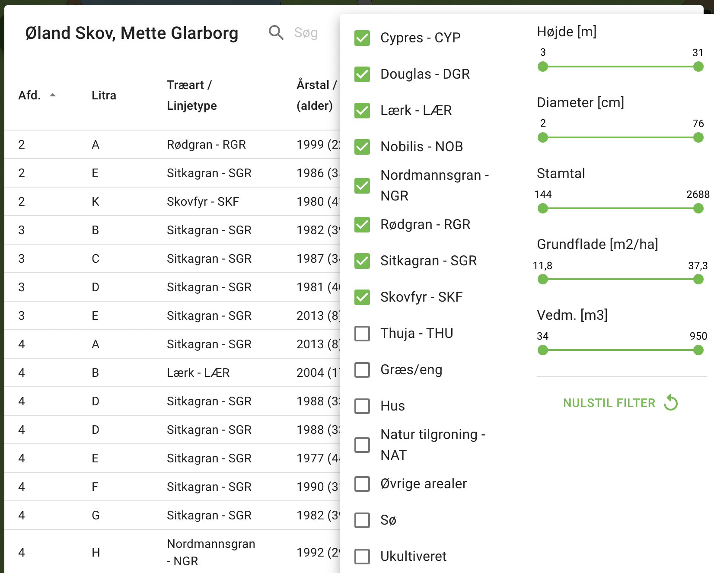The width and height of the screenshot is (714, 573).
Task: Click the Træart / Linjetype column header
Action: point(192,95)
